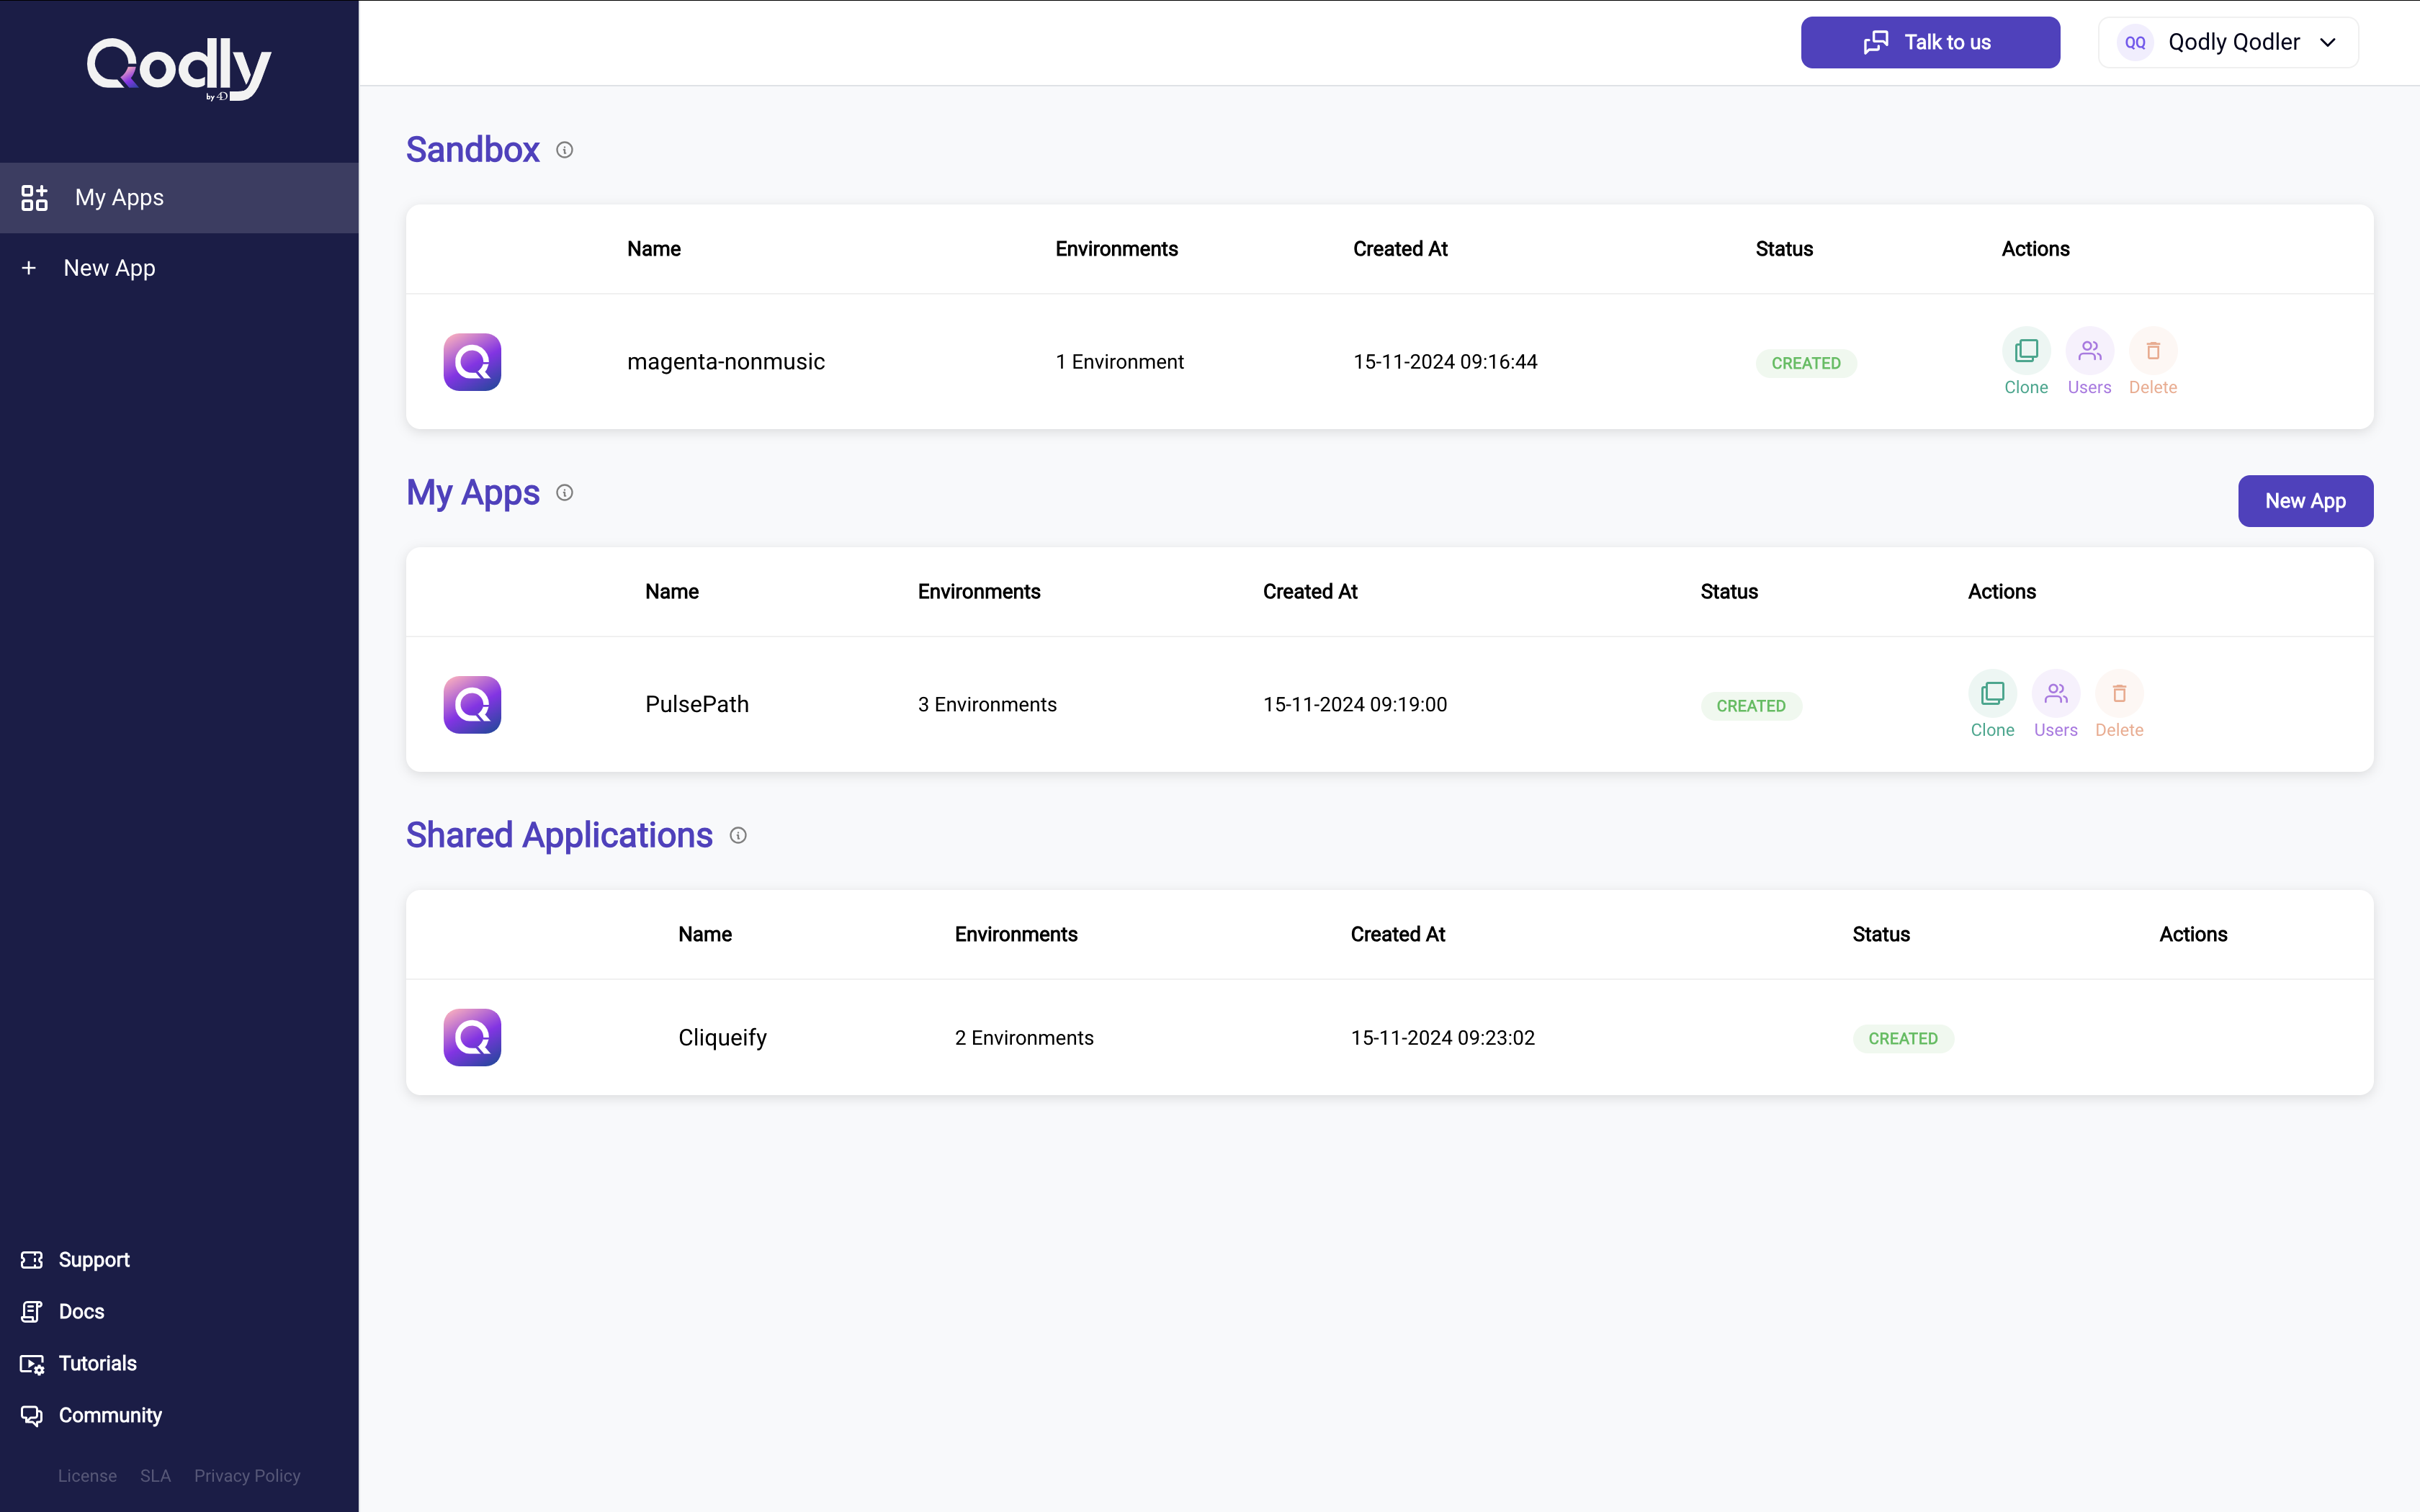Open the Support link
Screen dimensions: 2420x1512
[75, 1260]
